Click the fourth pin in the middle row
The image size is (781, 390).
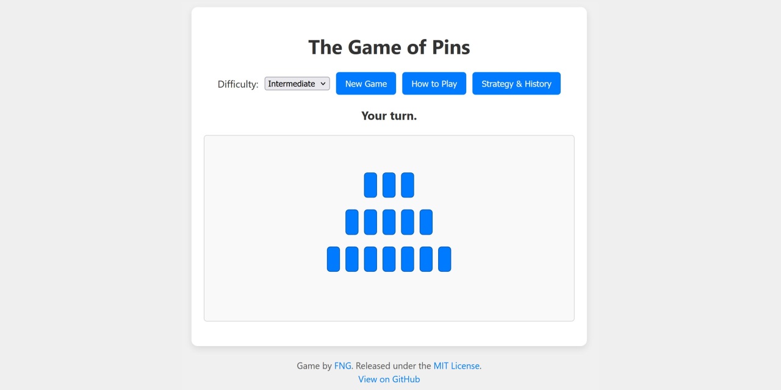point(407,222)
